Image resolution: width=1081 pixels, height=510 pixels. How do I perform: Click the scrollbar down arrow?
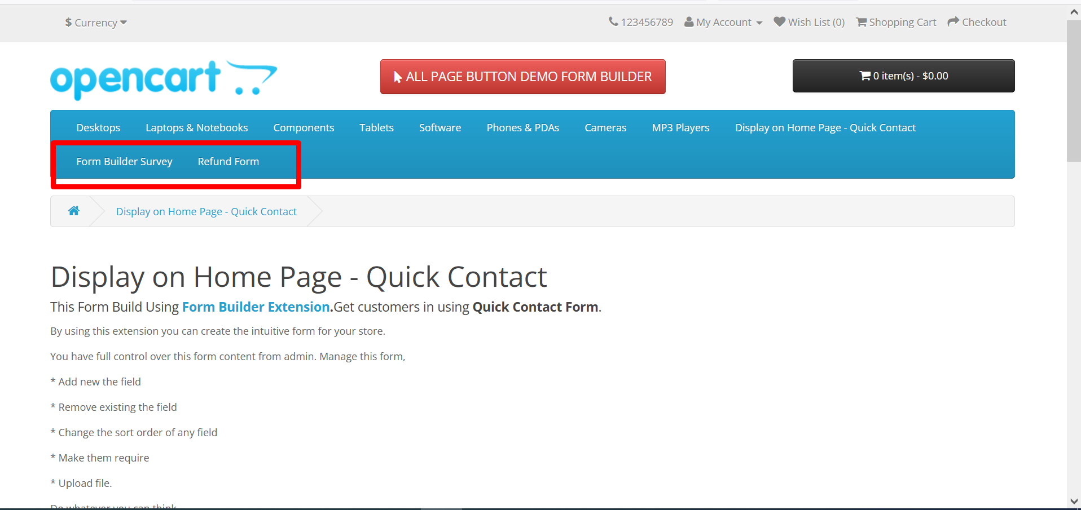click(x=1074, y=501)
